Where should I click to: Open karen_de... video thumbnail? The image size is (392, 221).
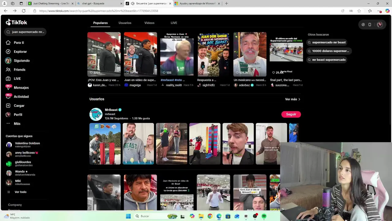104,54
